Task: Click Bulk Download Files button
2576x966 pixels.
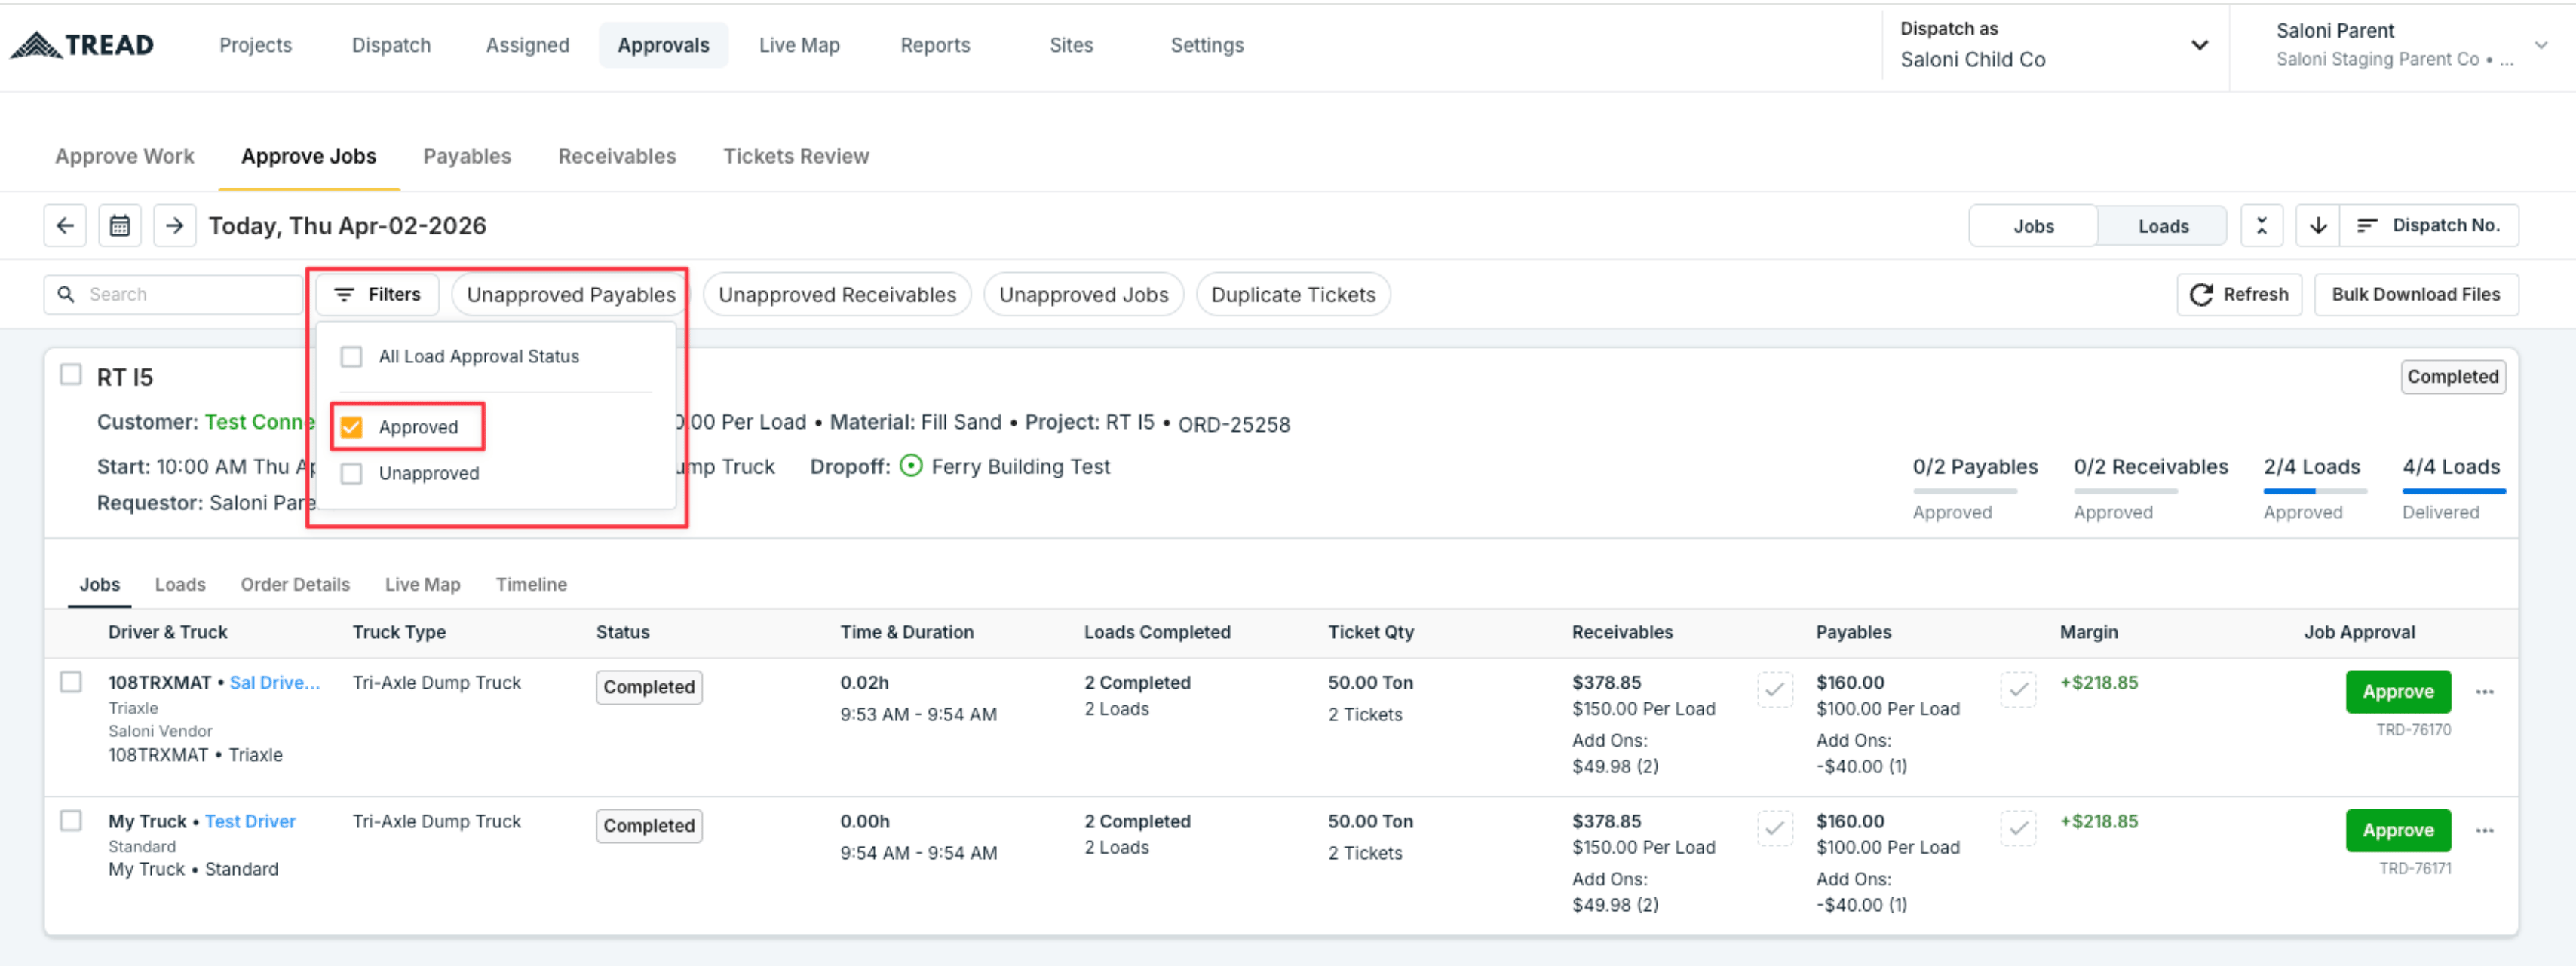Action: coord(2416,295)
